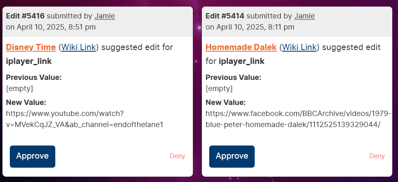
Task: Click the [empty] previous value in edit #5414
Action: (x=219, y=89)
